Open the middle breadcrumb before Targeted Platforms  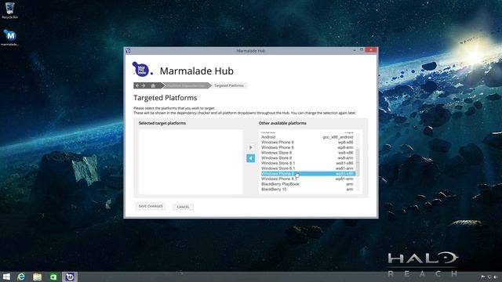click(x=186, y=85)
